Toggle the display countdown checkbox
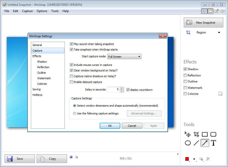Viewport: 228px width, 167px height. [128, 90]
